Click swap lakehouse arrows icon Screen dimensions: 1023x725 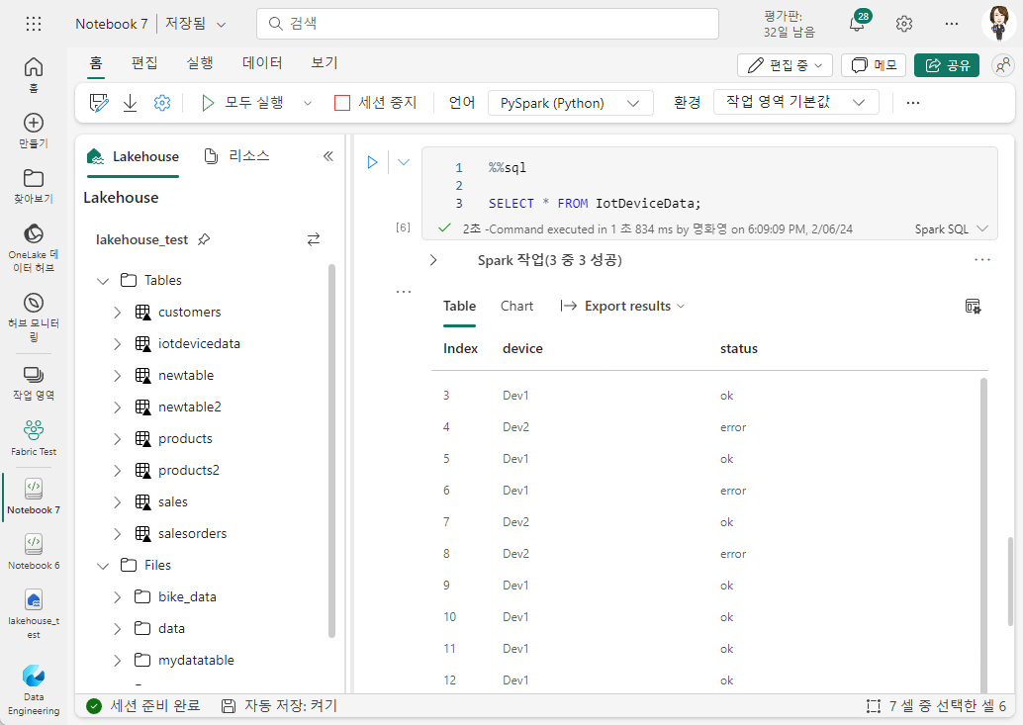click(314, 239)
